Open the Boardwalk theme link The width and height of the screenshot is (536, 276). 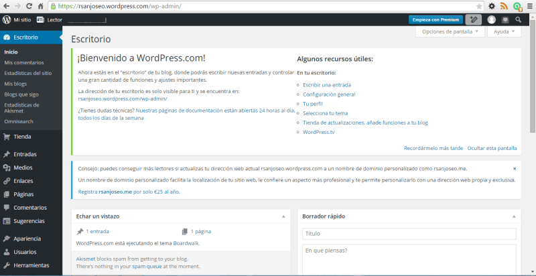186,244
